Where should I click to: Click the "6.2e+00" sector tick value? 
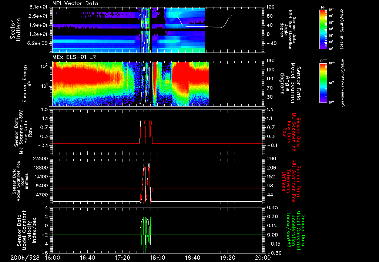pos(38,43)
